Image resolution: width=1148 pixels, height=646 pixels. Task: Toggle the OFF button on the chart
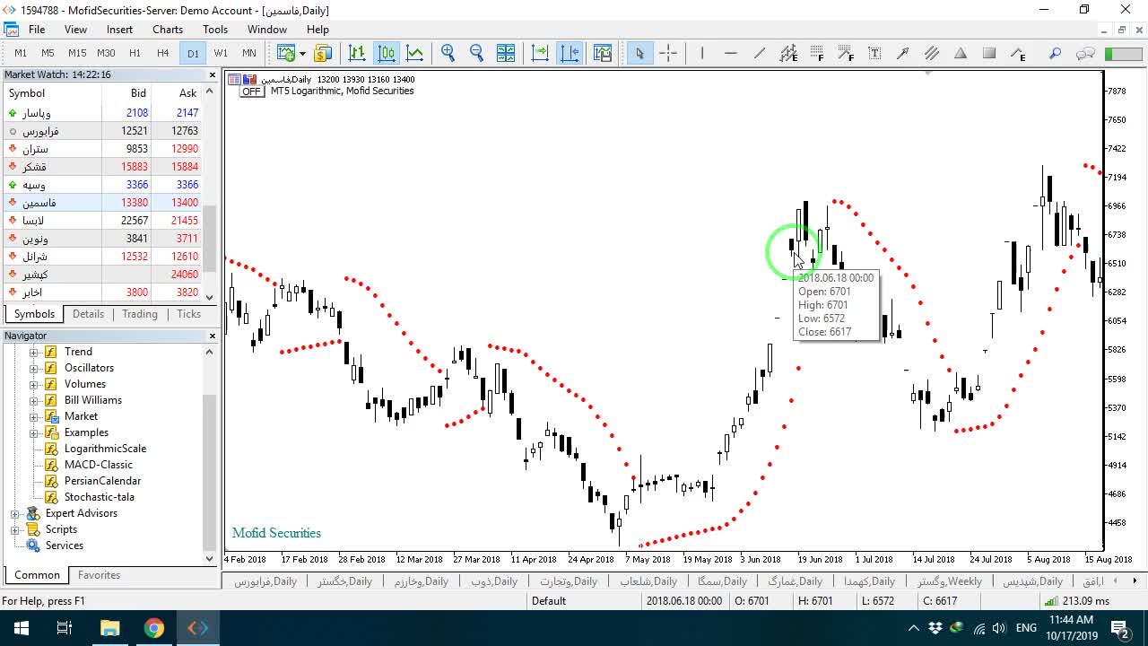251,92
